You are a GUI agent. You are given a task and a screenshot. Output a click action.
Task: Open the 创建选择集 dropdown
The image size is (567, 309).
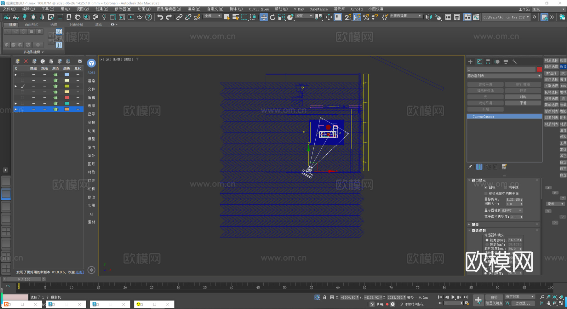(406, 16)
